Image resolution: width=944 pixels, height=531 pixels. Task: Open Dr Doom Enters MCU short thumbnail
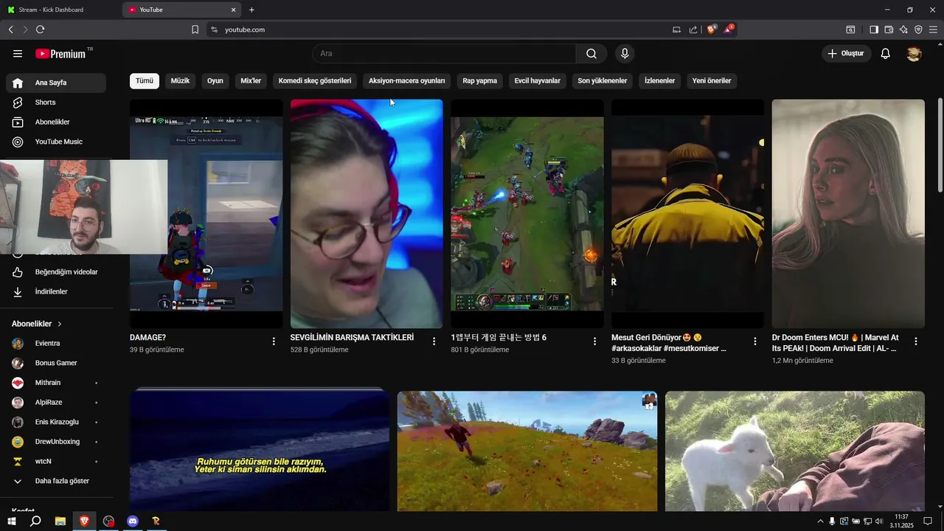(848, 214)
